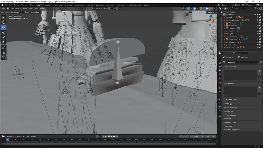Expand Stone table_HP tree item
Screen dimensions: 263x148
coord(224,39)
